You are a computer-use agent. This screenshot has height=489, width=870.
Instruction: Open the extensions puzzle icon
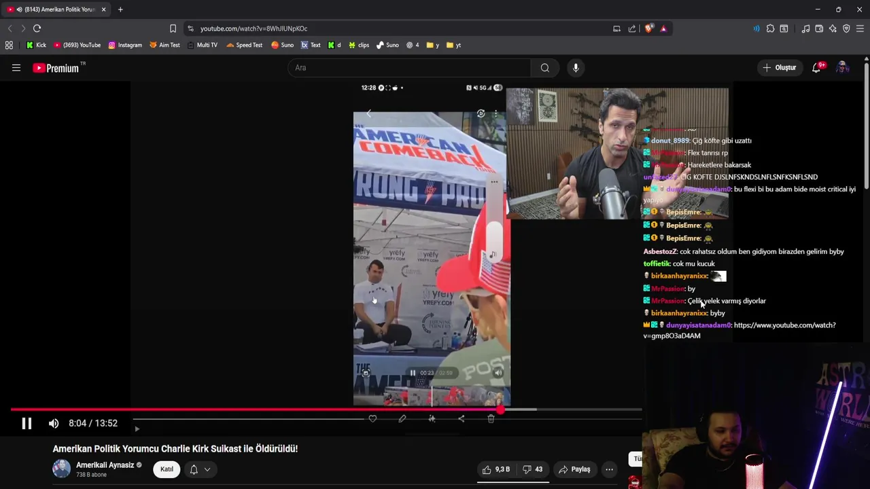click(770, 29)
